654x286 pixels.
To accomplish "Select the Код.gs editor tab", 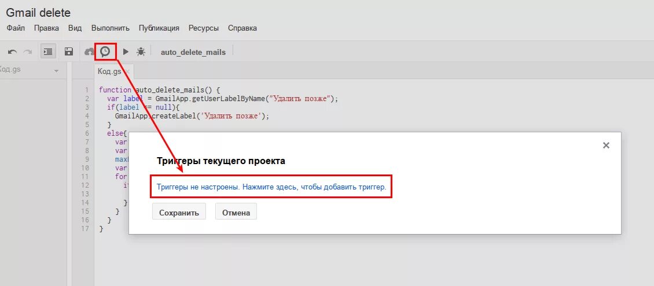I will point(109,71).
